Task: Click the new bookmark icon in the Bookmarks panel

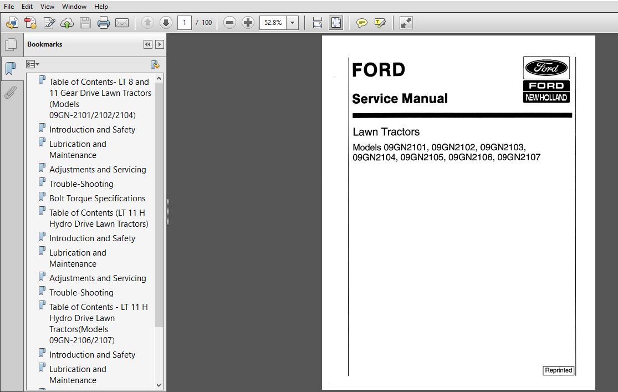Action: click(155, 65)
